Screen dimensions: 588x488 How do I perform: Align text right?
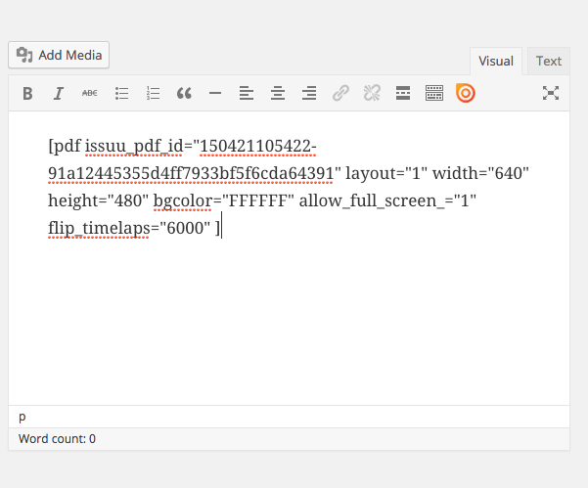point(309,93)
